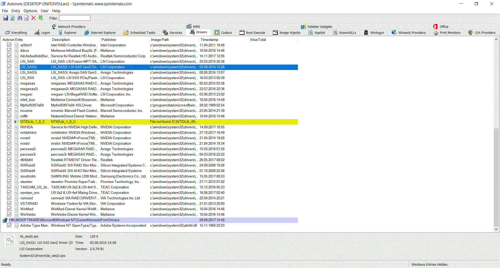Click the Properties toolbar icon
The image size is (500, 268).
27,18
